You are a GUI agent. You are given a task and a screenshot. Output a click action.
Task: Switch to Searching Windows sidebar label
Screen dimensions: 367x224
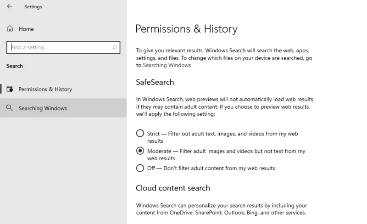pyautogui.click(x=43, y=108)
